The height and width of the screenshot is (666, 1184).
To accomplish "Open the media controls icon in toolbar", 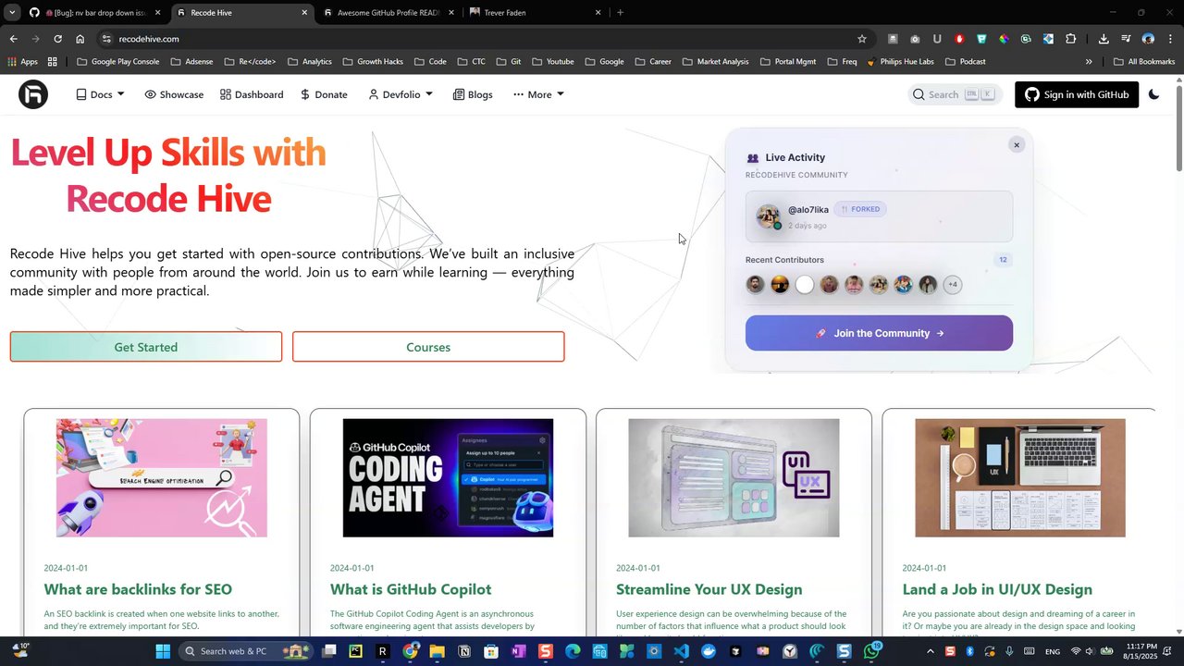I will (x=1126, y=39).
